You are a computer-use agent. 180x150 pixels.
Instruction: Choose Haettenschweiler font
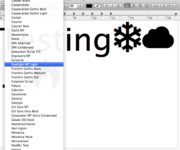click(34, 124)
